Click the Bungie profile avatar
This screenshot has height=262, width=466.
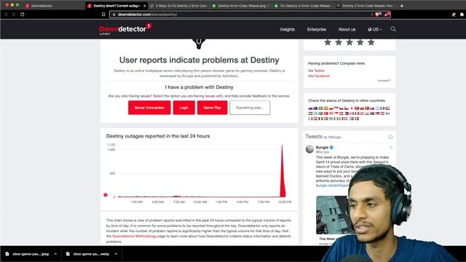309,149
